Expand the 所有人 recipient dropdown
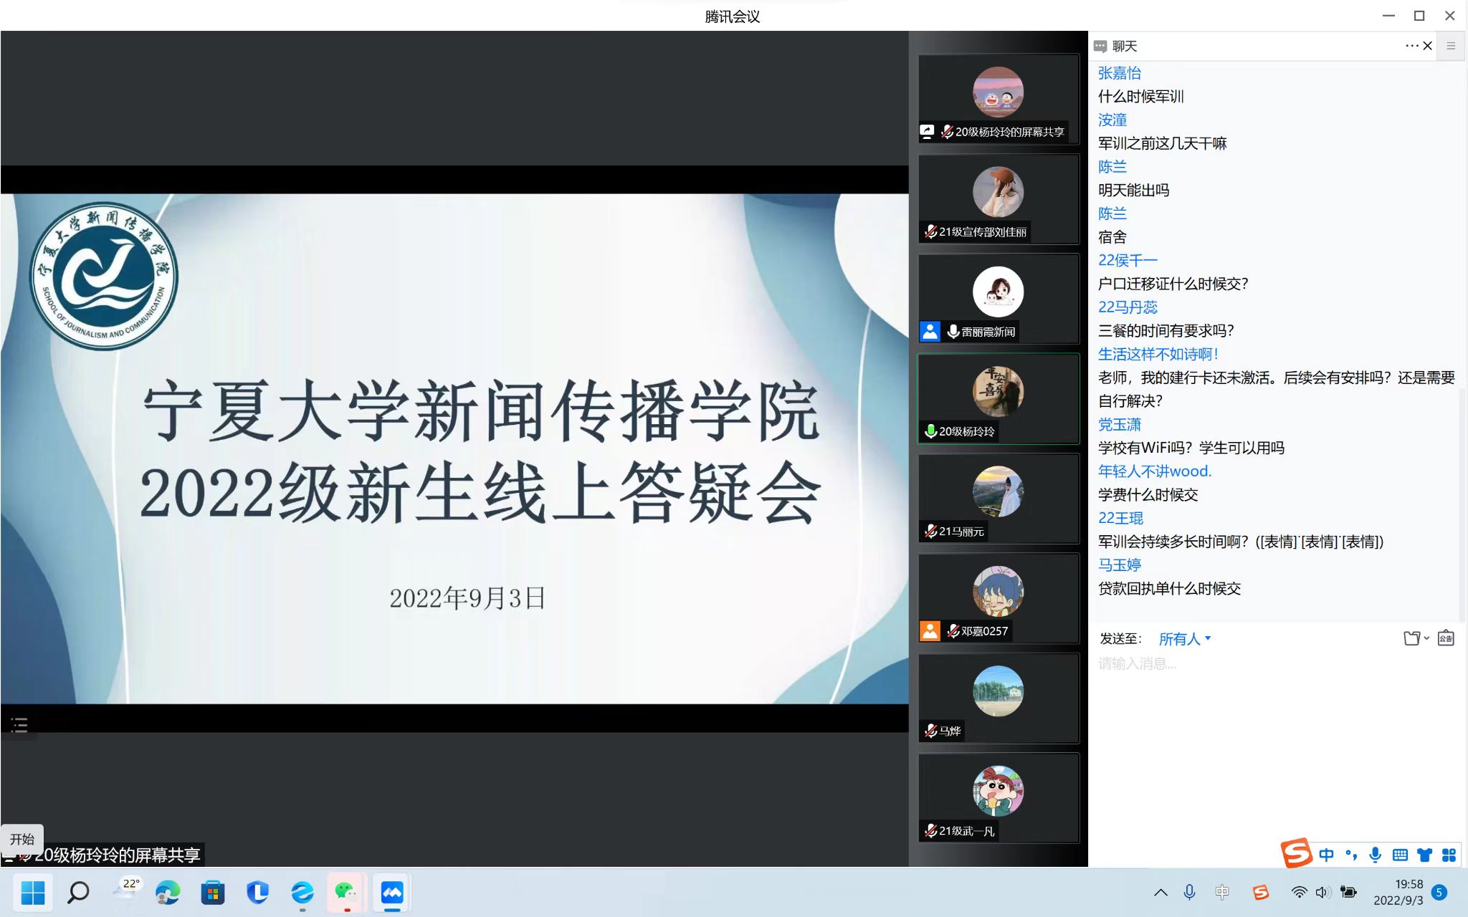 [1185, 638]
